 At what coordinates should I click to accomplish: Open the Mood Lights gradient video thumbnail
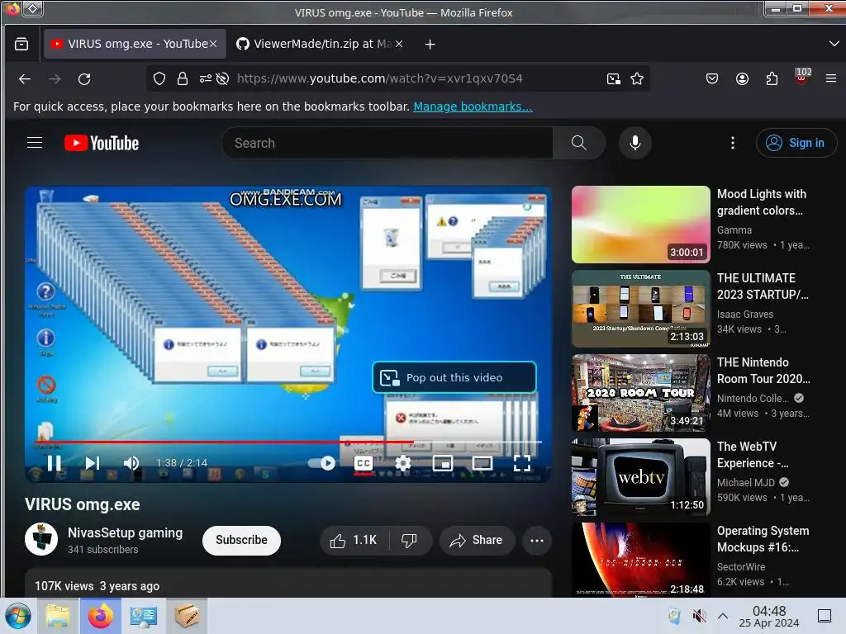pyautogui.click(x=640, y=225)
